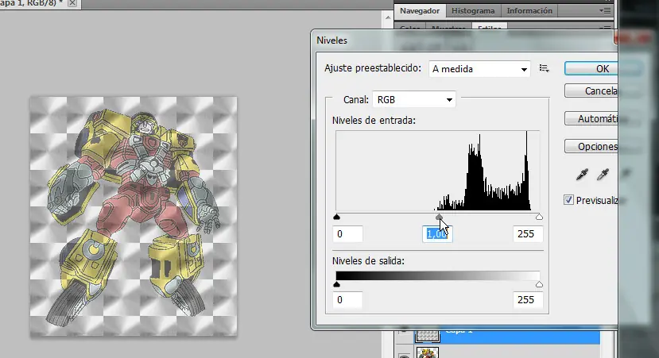Screen dimensions: 659x358
Task: Click the midtone gamma value field
Action: coord(437,233)
